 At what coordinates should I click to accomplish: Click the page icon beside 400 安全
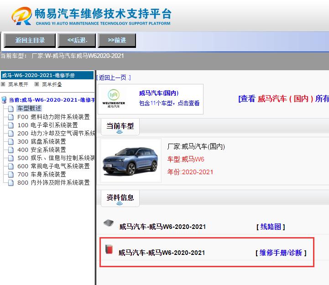(x=10, y=150)
